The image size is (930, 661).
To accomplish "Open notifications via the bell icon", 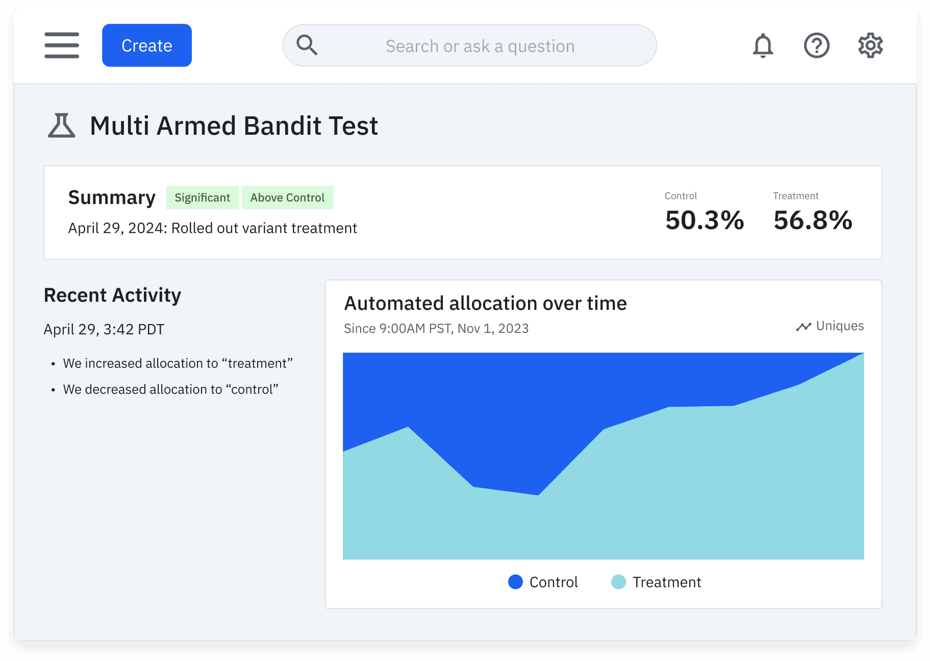I will 763,46.
